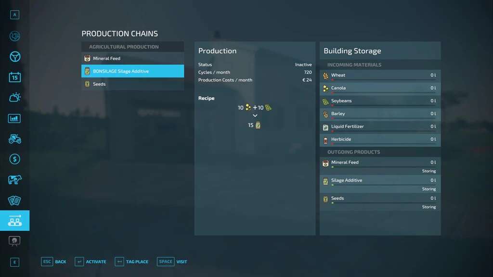The height and width of the screenshot is (277, 493).
Task: Click the Wheat fill level bar
Action: tap(380, 80)
